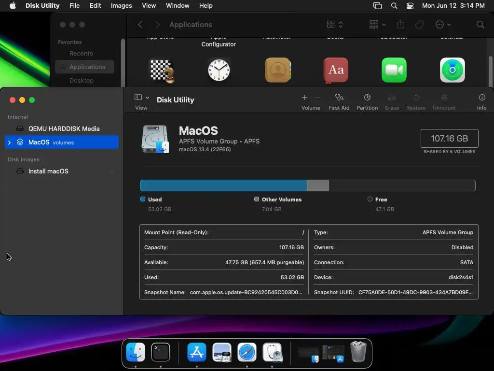This screenshot has width=494, height=371.
Task: Click Finder Share toolbar button
Action: [x=400, y=24]
